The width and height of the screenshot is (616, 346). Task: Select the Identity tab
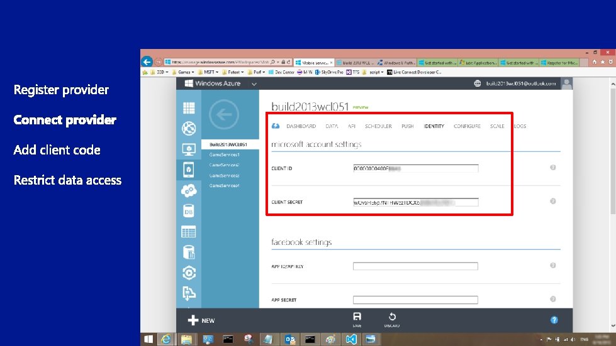(x=434, y=126)
